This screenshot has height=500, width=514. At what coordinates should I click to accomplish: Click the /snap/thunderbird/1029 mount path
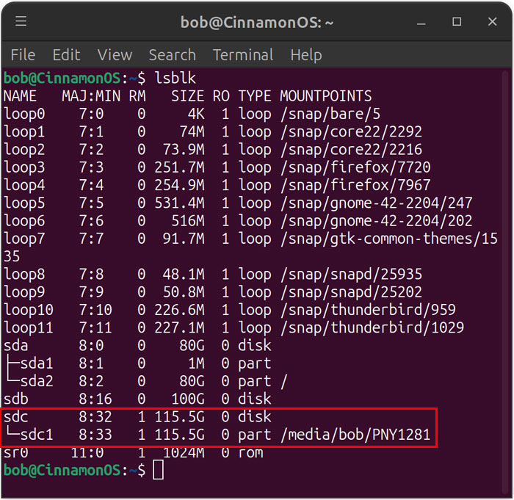pyautogui.click(x=372, y=327)
